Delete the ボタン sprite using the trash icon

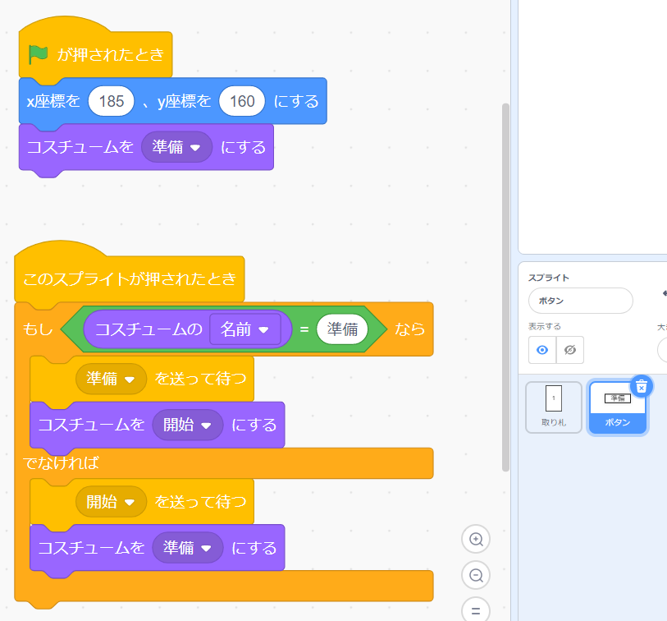[642, 386]
